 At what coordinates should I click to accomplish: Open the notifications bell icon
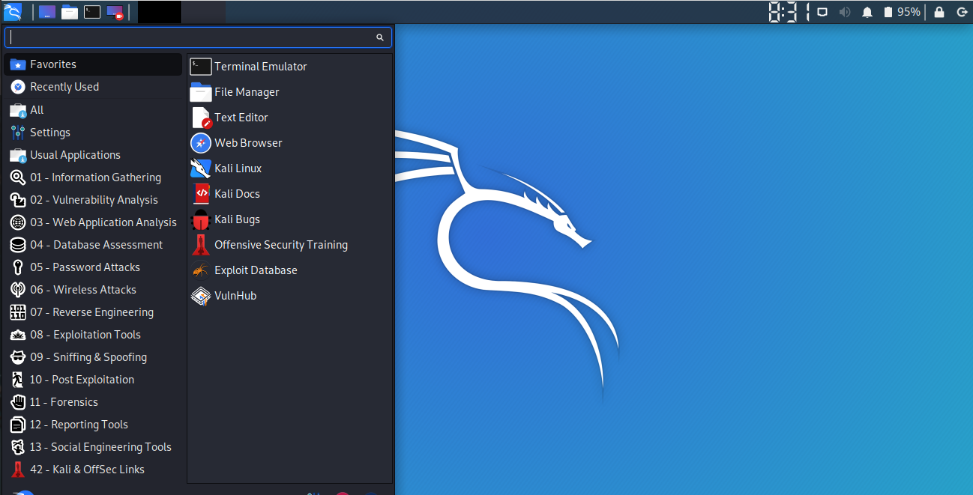click(x=867, y=12)
